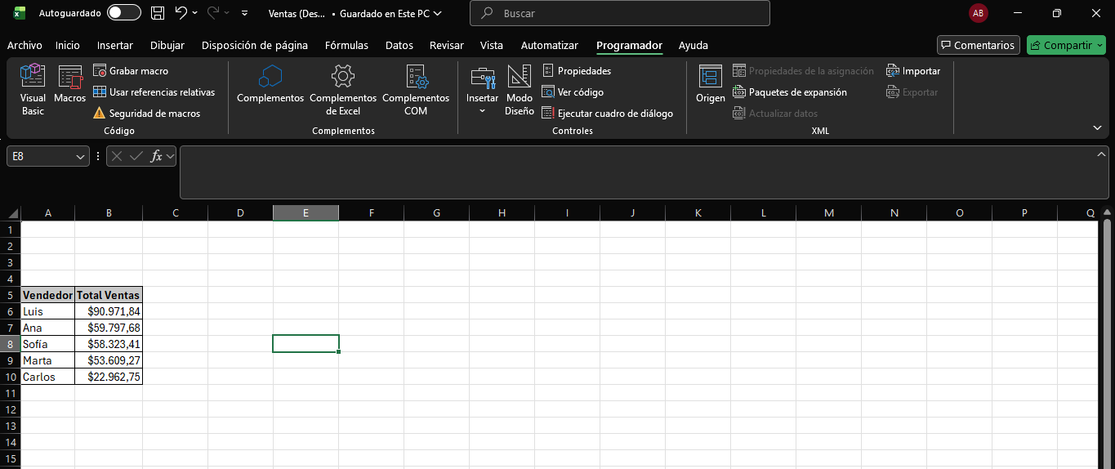This screenshot has height=469, width=1115.
Task: Switch to the Fórmulas tab
Action: coord(346,46)
